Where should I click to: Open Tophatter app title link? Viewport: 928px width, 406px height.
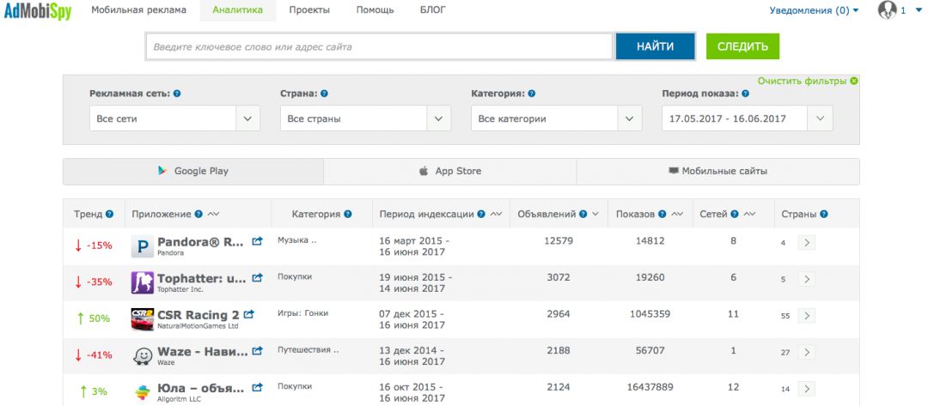pos(201,279)
